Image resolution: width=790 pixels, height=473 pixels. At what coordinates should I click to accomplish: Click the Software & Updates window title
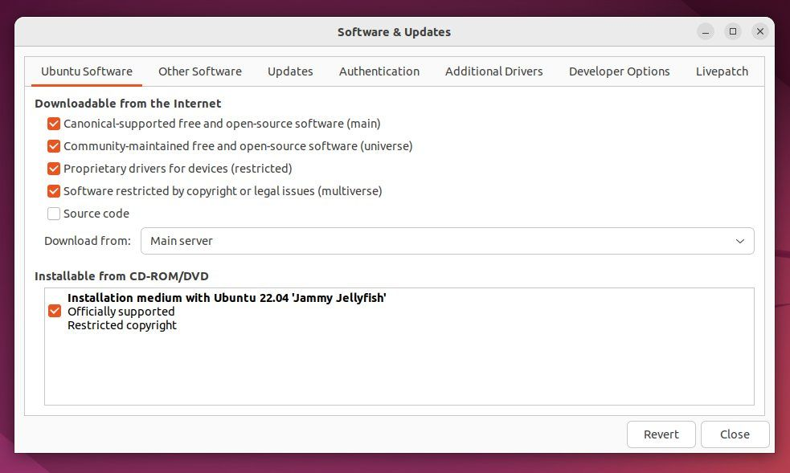tap(394, 32)
